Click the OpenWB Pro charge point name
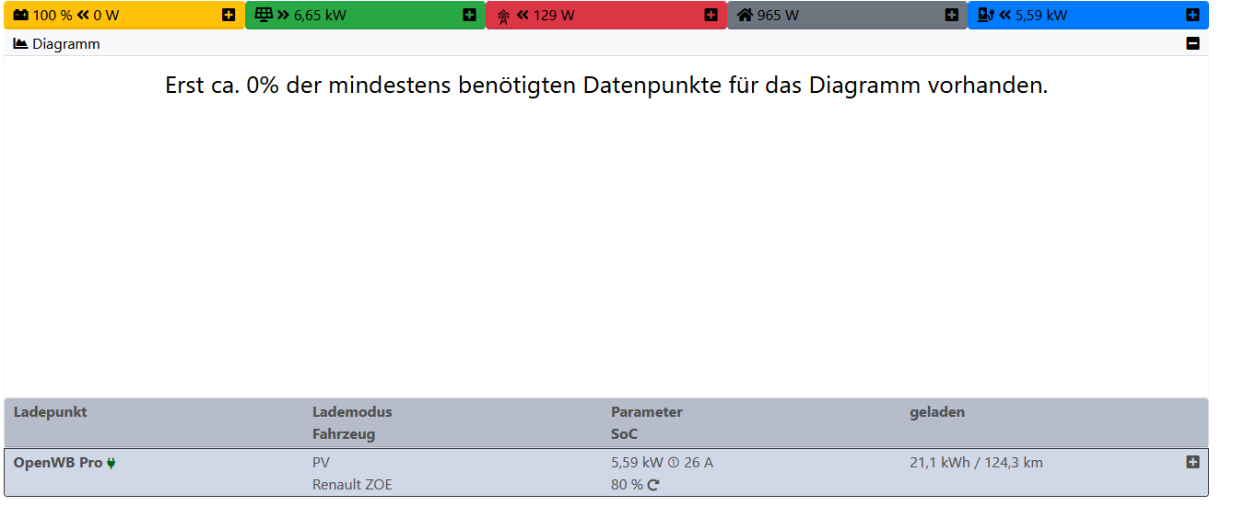The image size is (1245, 518). [58, 463]
